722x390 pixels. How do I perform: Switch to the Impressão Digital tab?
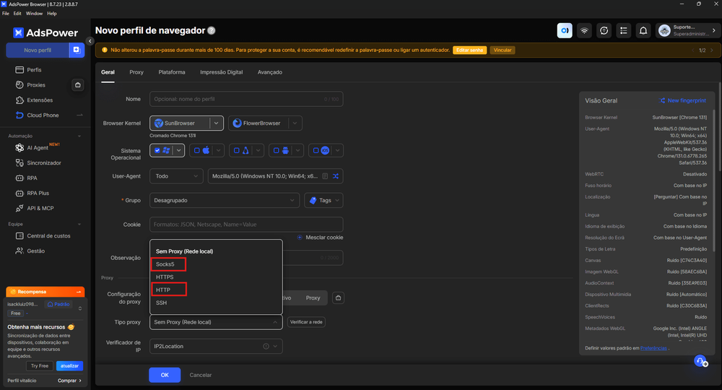221,72
